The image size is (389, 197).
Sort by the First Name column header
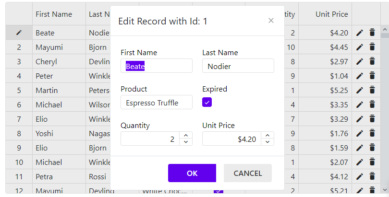(54, 14)
